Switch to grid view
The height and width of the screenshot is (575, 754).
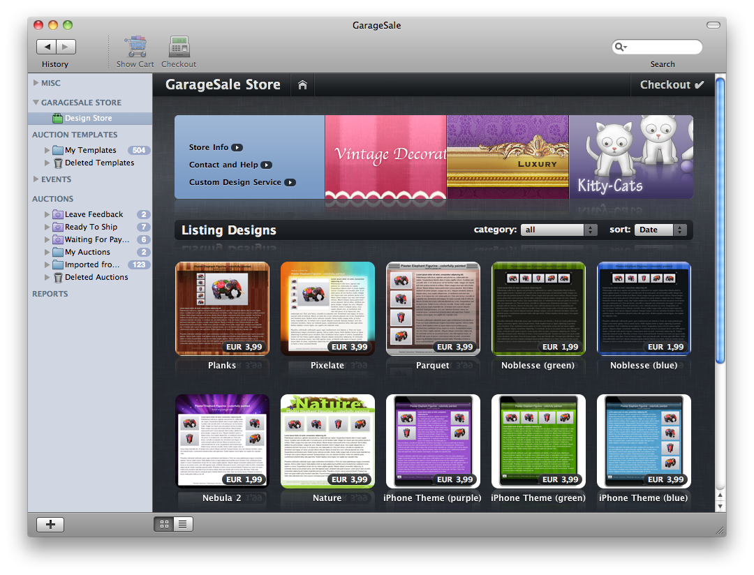(164, 524)
